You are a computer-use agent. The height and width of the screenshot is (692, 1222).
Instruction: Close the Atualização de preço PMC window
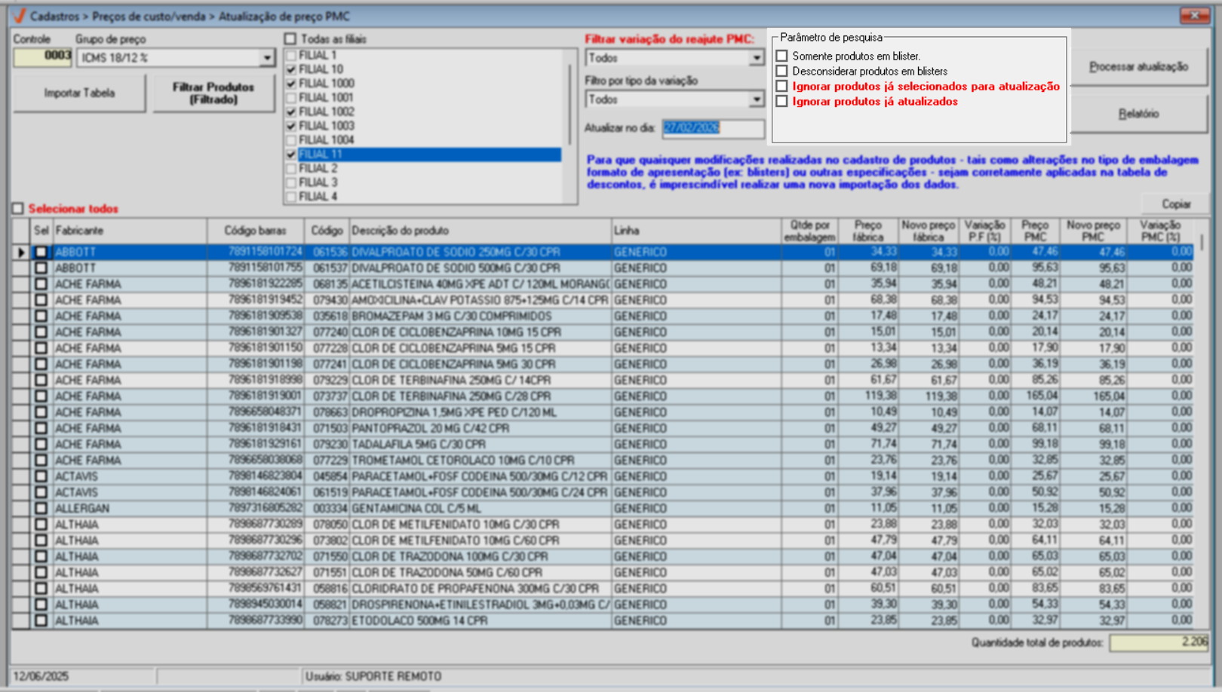(1194, 15)
